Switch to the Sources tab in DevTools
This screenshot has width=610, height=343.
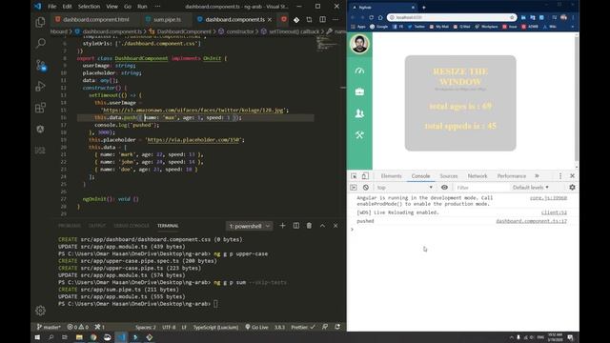pos(449,176)
